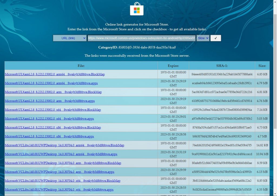
Task: Click the Size: column header
Action: [x=262, y=66]
